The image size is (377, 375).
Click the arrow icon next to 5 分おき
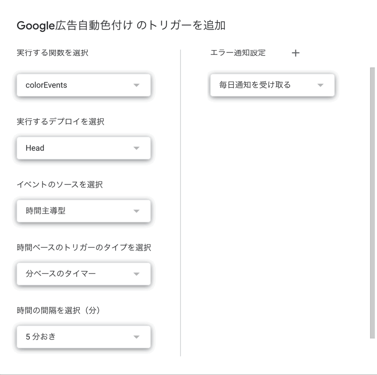pos(136,337)
